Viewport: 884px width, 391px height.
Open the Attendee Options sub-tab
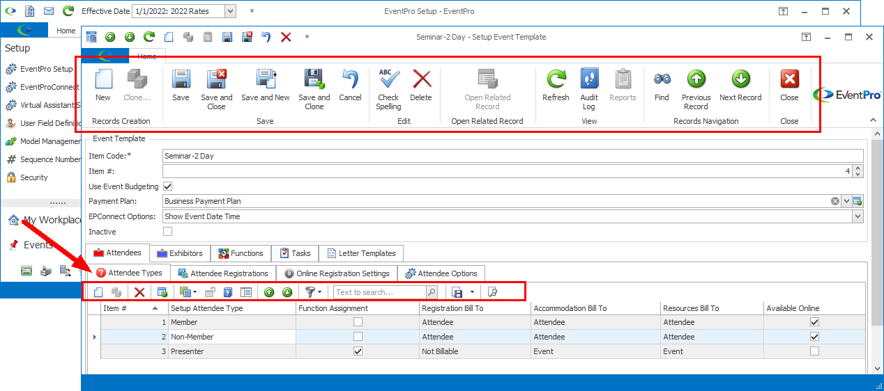(441, 273)
